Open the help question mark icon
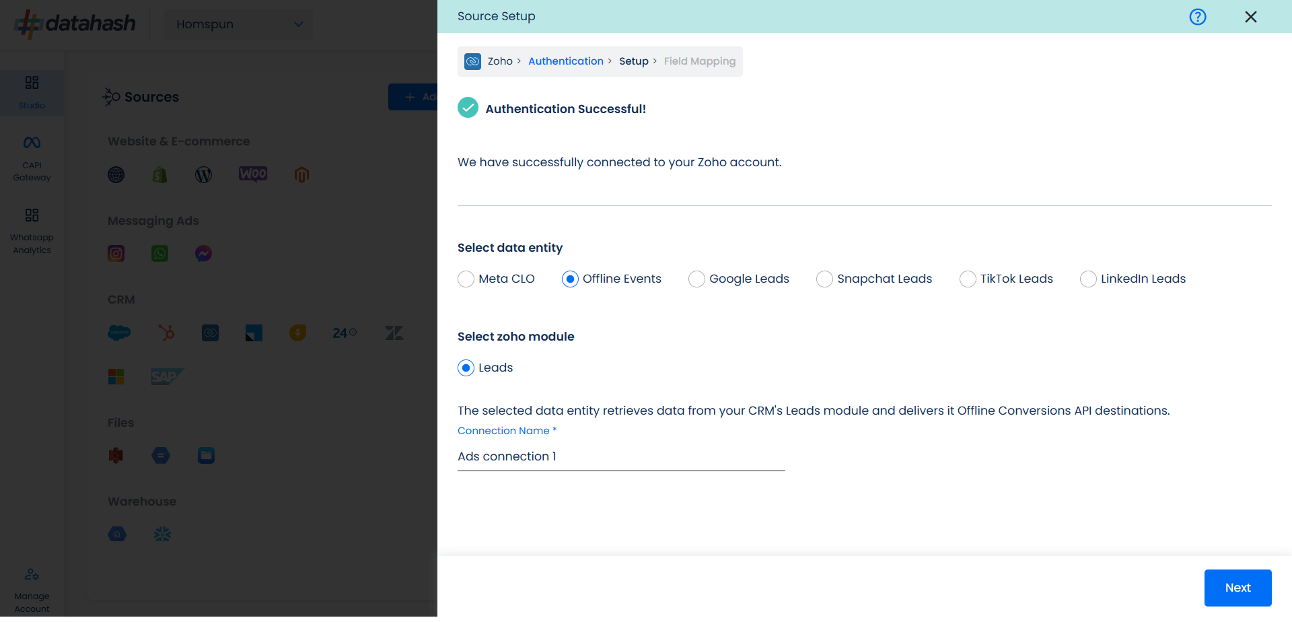Image resolution: width=1292 pixels, height=622 pixels. (1198, 17)
